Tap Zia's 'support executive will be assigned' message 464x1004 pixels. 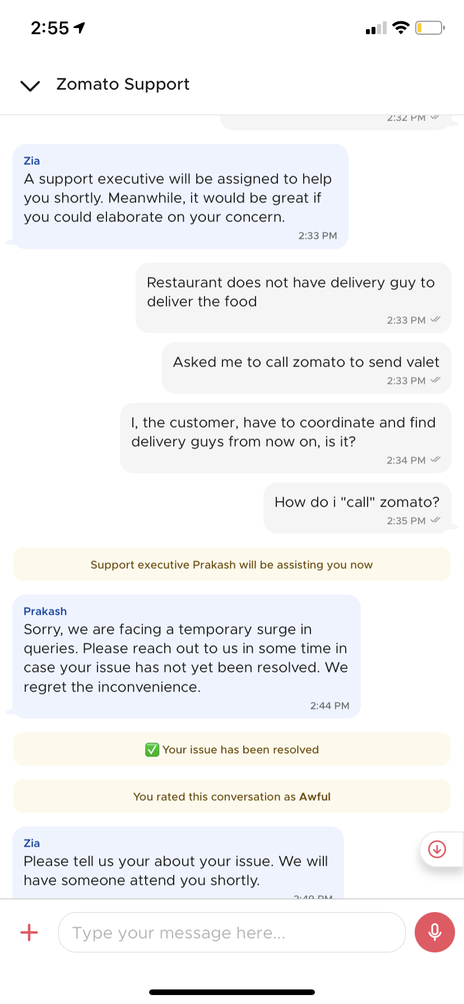click(x=180, y=197)
